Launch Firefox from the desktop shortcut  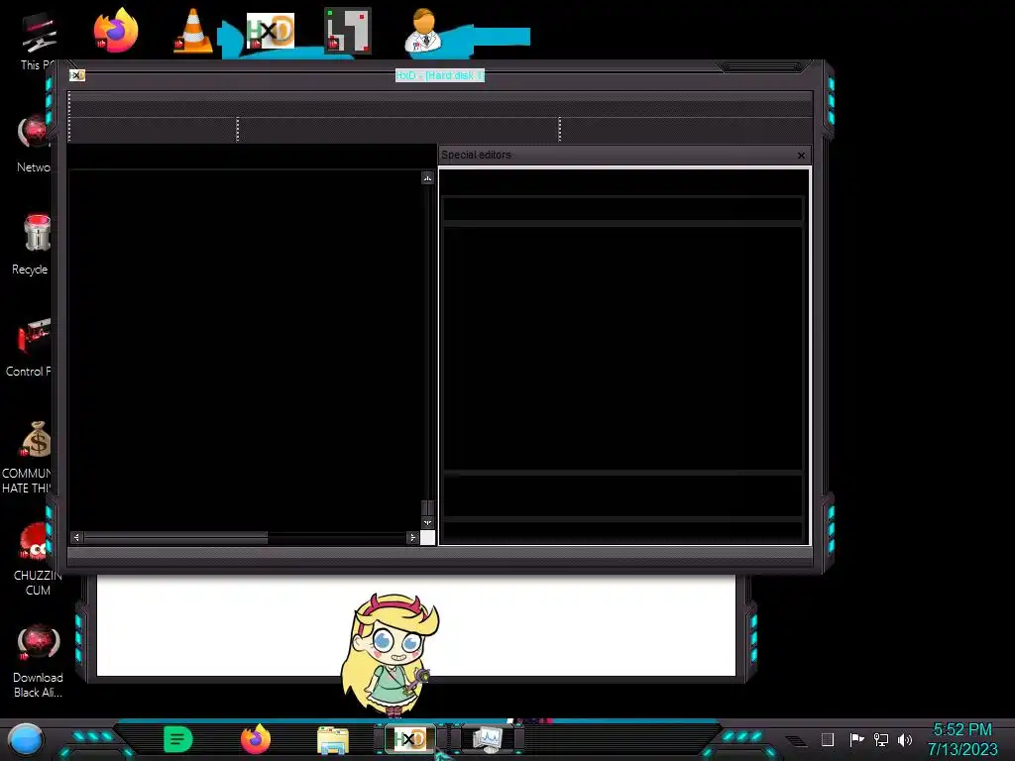pyautogui.click(x=116, y=30)
